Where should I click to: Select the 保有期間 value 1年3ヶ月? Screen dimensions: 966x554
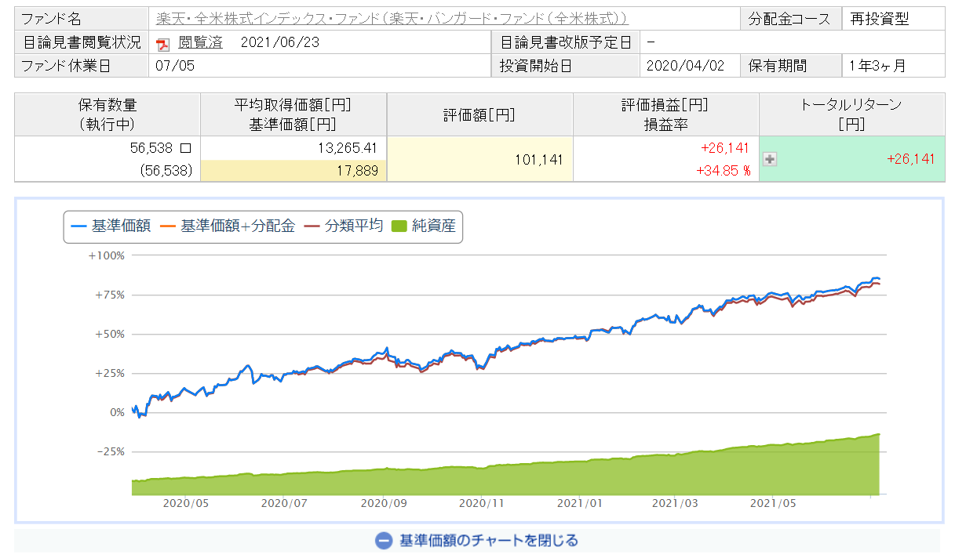pos(877,66)
